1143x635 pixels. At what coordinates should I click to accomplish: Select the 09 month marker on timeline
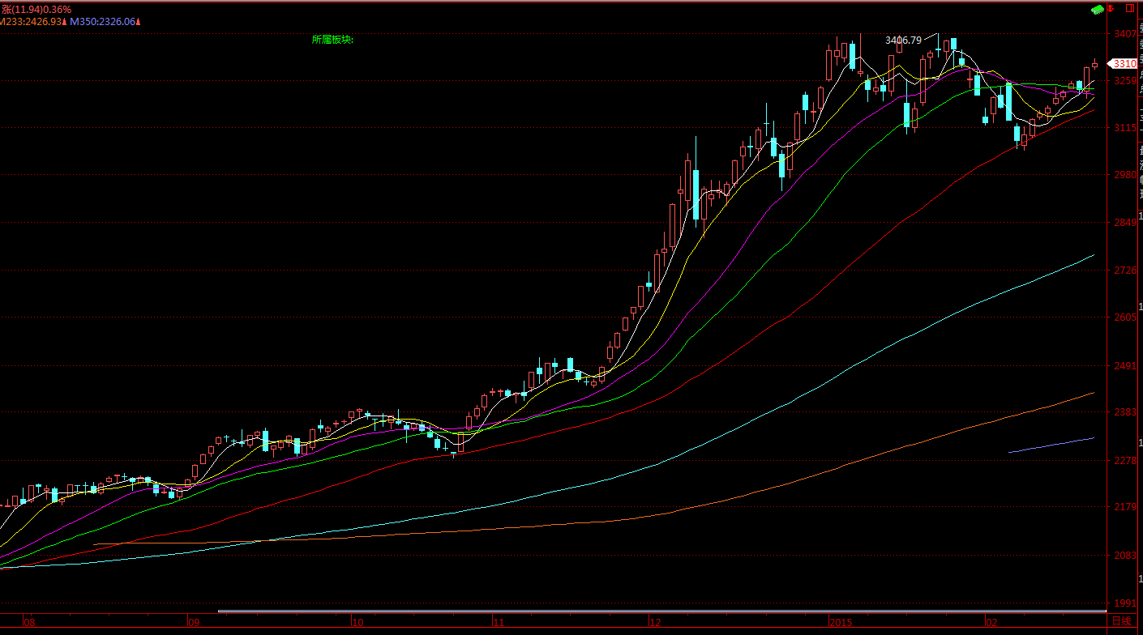[x=193, y=622]
